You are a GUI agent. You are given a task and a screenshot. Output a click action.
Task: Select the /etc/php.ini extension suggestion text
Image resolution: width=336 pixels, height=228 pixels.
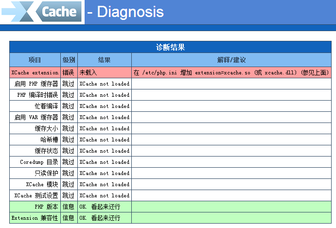pos(231,72)
